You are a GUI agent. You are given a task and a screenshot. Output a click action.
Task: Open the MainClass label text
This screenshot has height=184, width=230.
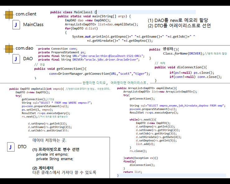[34, 25]
